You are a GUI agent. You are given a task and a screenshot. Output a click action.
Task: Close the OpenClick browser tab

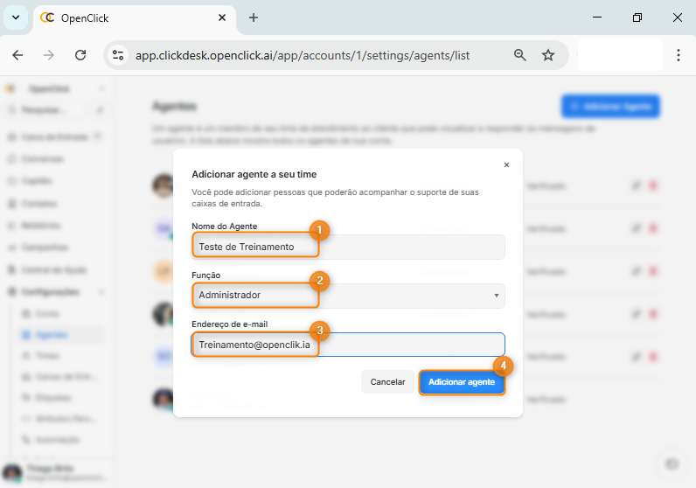[223, 17]
